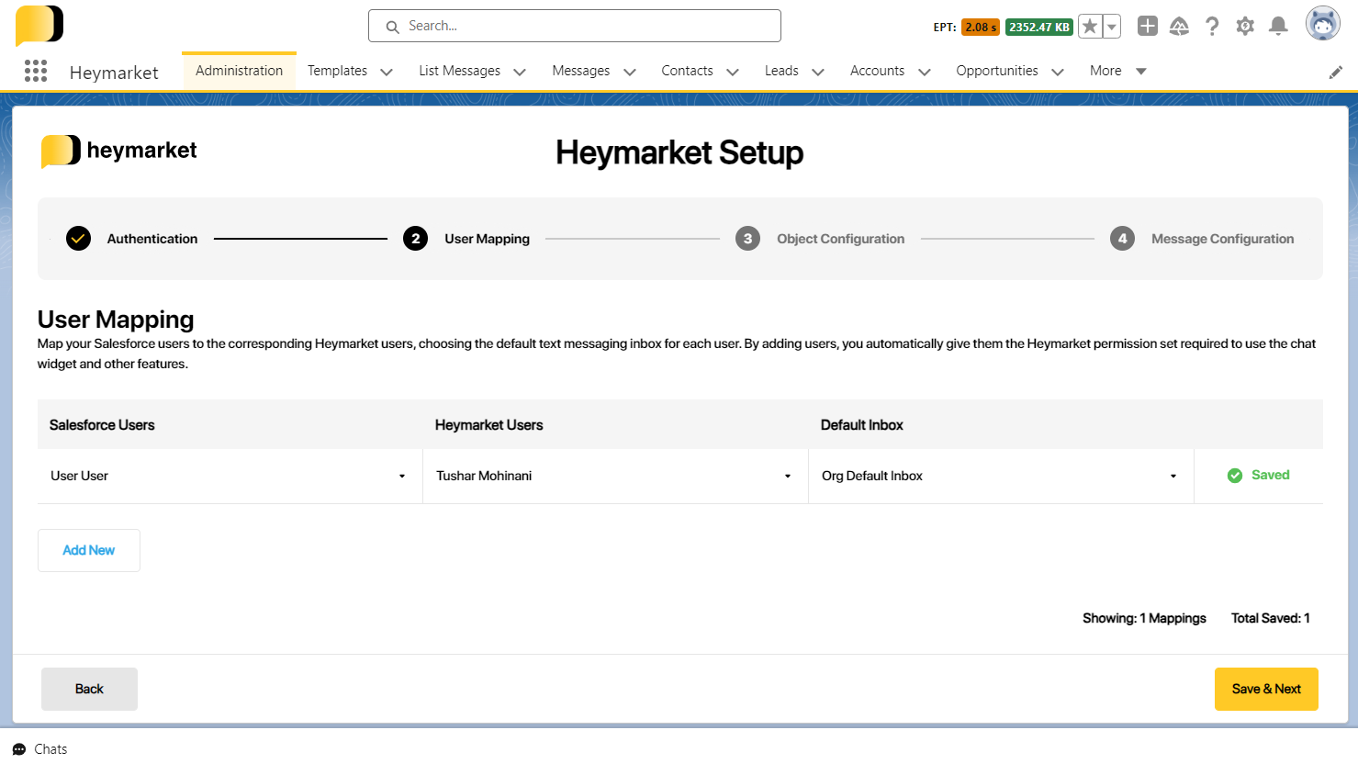The width and height of the screenshot is (1358, 764).
Task: Click the Authentication step checkmark icon
Action: [79, 239]
